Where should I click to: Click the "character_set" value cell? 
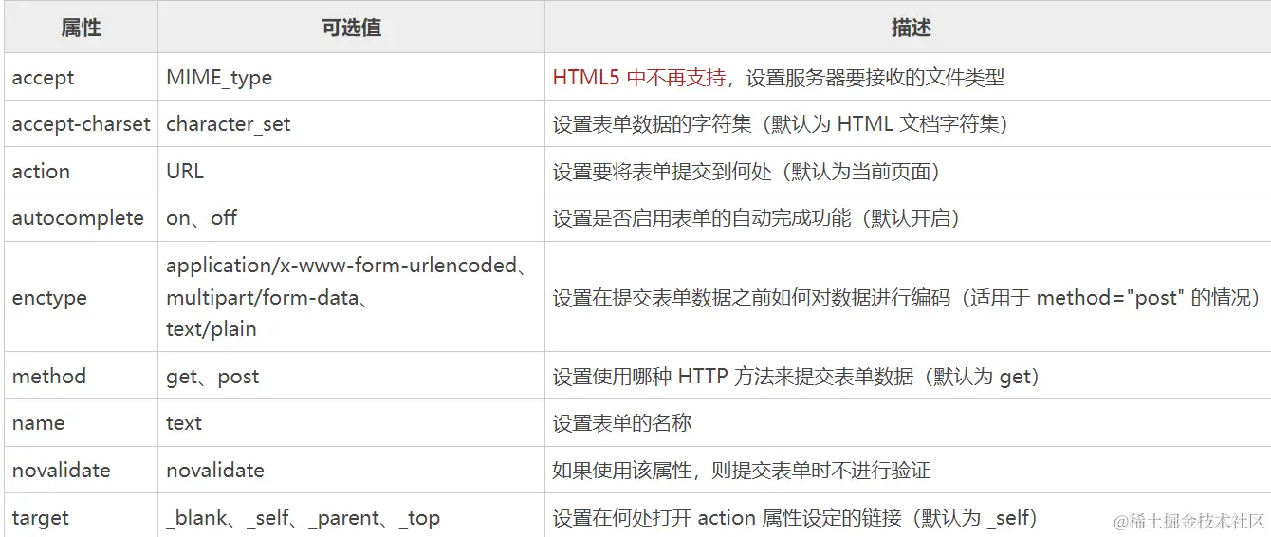pyautogui.click(x=229, y=124)
